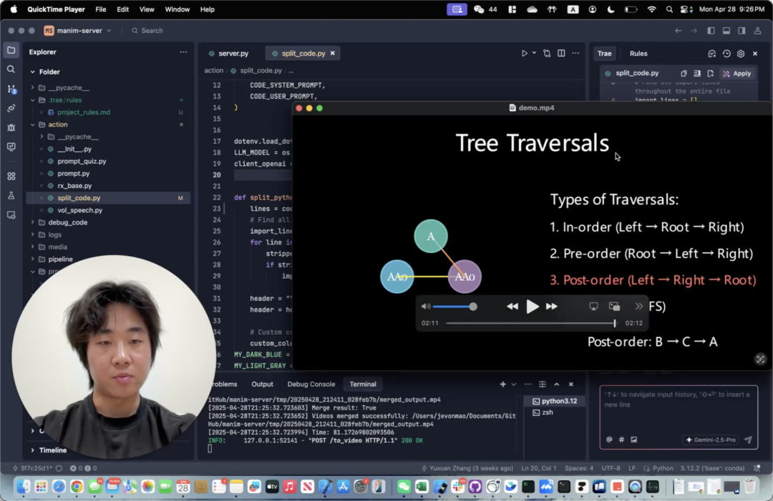Switch to the Rules tab
Image resolution: width=773 pixels, height=501 pixels.
(x=638, y=54)
